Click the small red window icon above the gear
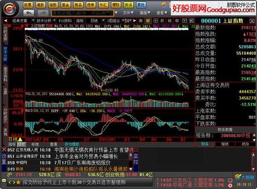 pyautogui.click(x=230, y=180)
